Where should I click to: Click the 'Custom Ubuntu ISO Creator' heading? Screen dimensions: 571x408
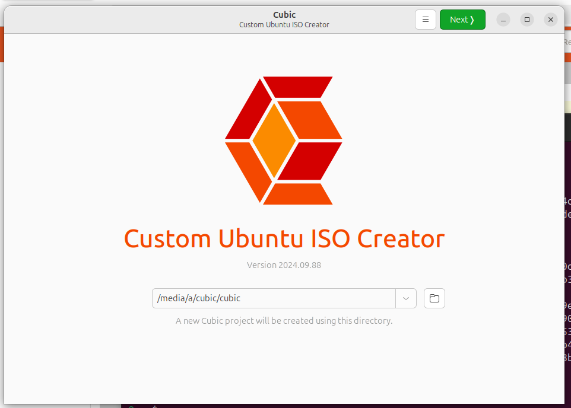click(284, 239)
